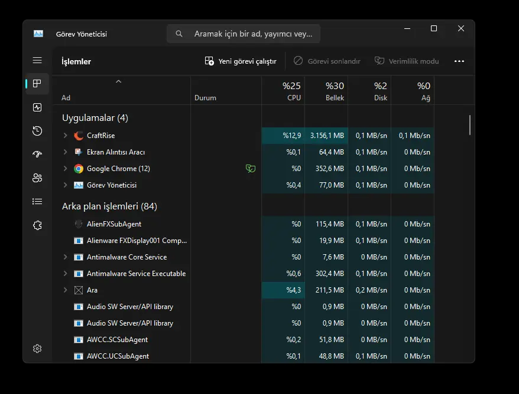Click the Task Manager app icon in title bar
This screenshot has width=519, height=394.
[38, 34]
